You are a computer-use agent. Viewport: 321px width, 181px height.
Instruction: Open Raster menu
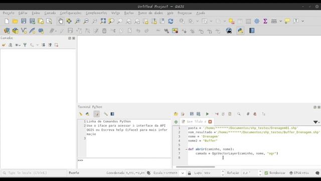(x=129, y=13)
